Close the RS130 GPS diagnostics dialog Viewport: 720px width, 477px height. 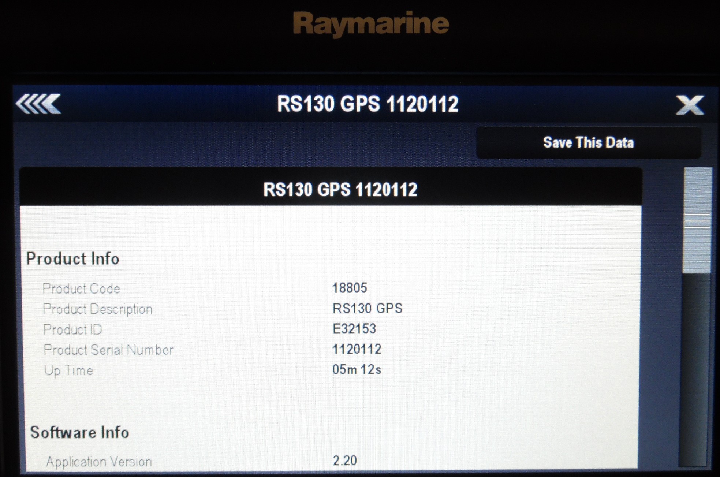[690, 105]
